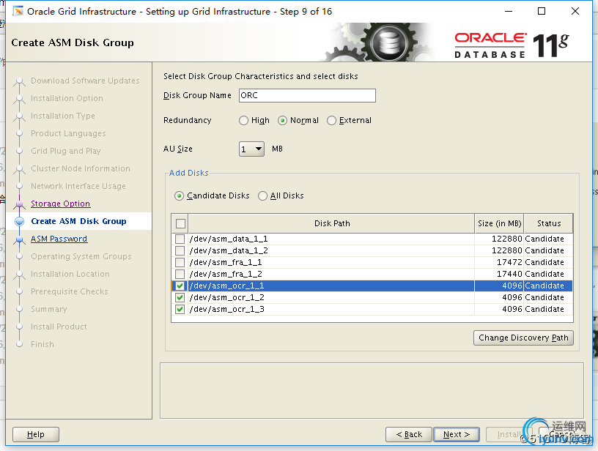Uncheck the /dev/asm_ocr_1_2 disk checkbox
This screenshot has width=598, height=451.
(180, 297)
